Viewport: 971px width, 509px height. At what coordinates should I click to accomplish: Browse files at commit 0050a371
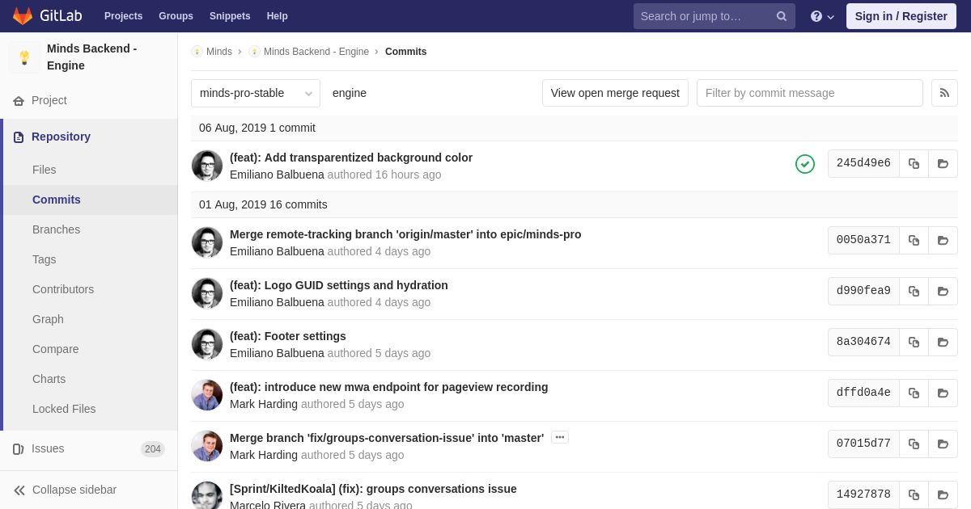point(943,240)
